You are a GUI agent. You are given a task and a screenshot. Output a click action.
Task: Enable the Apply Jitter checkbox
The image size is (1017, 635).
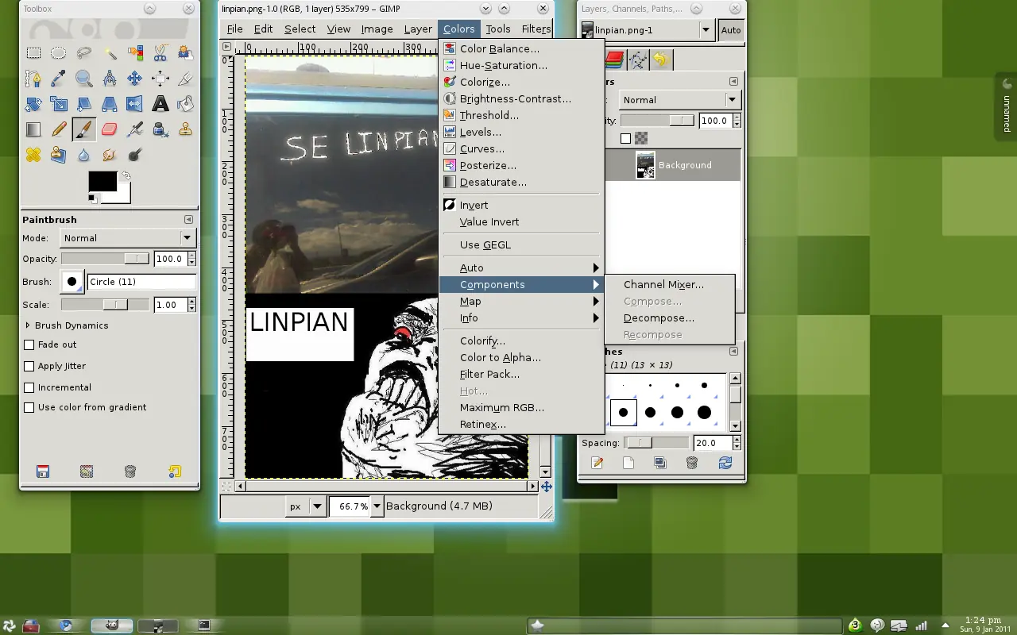click(x=29, y=366)
